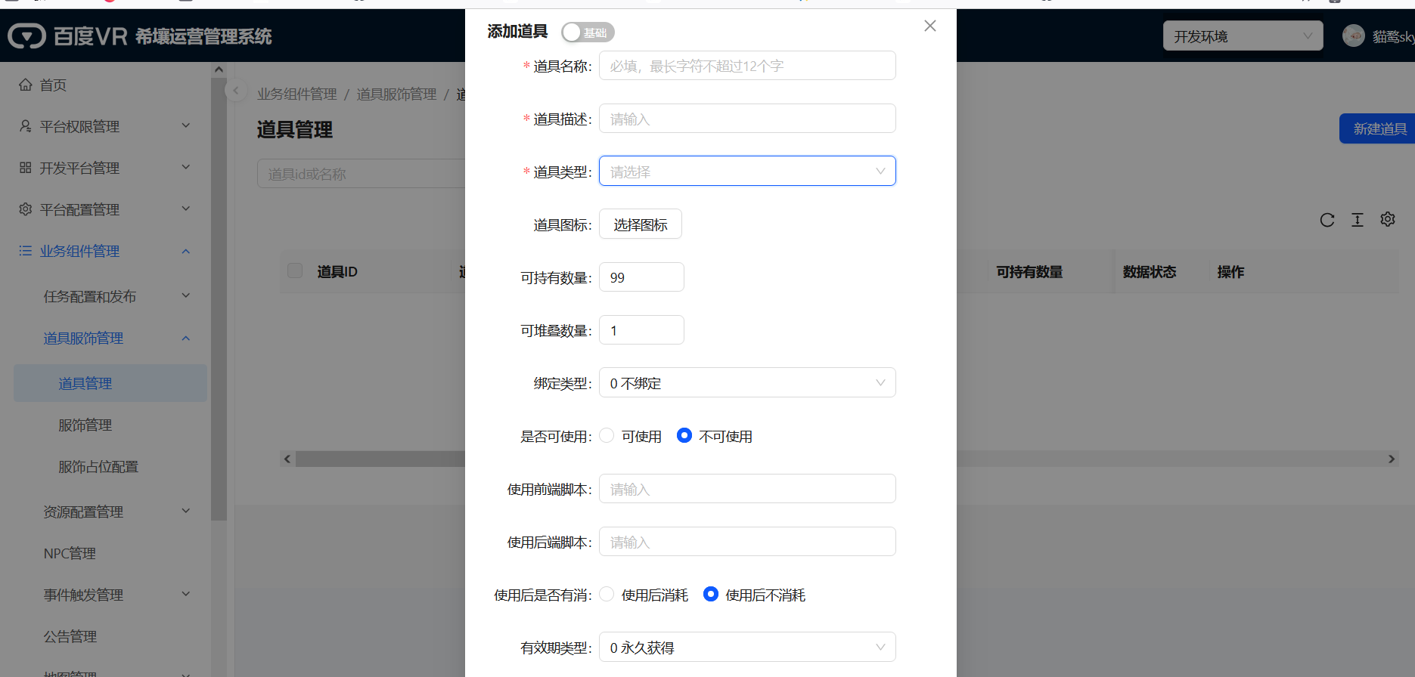This screenshot has width=1415, height=677.
Task: Open table column settings gear icon
Action: [1388, 219]
